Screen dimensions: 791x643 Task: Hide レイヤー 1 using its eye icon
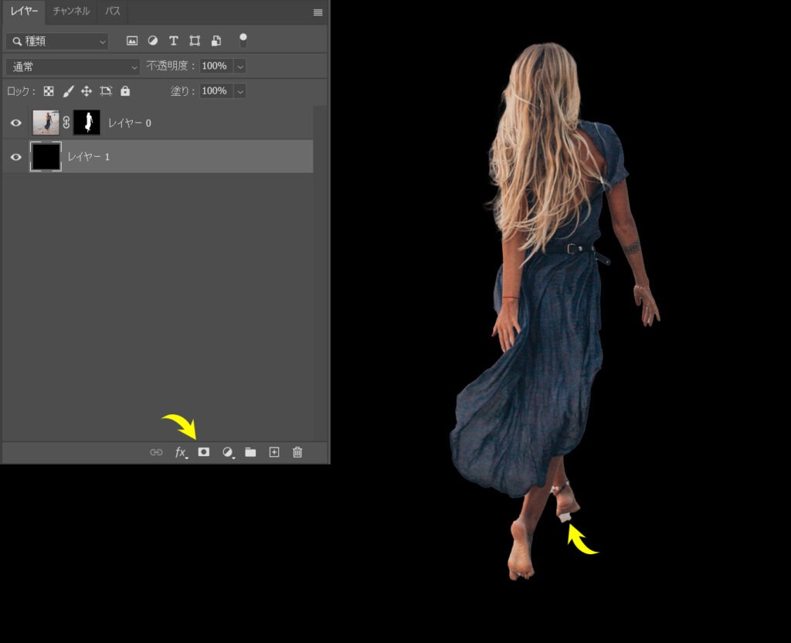click(16, 157)
